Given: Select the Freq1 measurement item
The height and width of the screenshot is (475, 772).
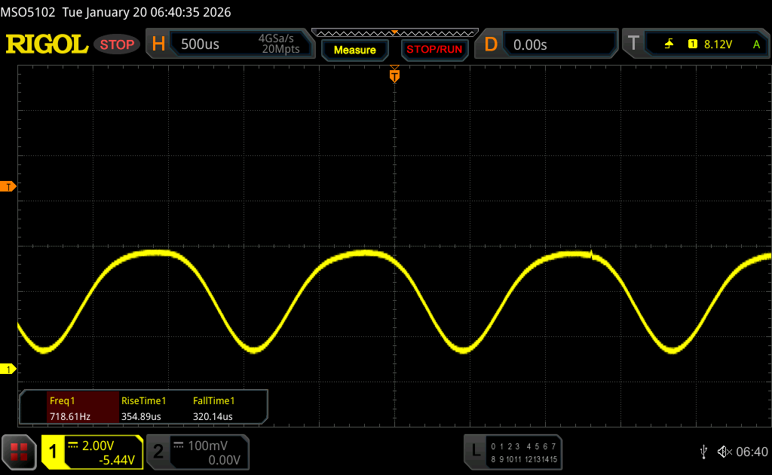Looking at the screenshot, I should pyautogui.click(x=69, y=408).
